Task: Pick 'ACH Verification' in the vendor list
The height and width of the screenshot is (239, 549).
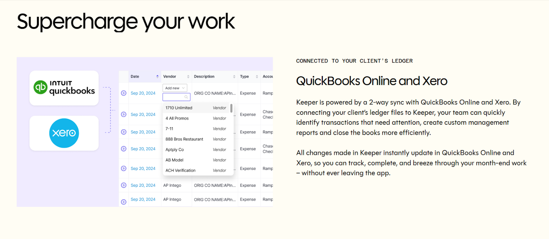Action: point(180,171)
